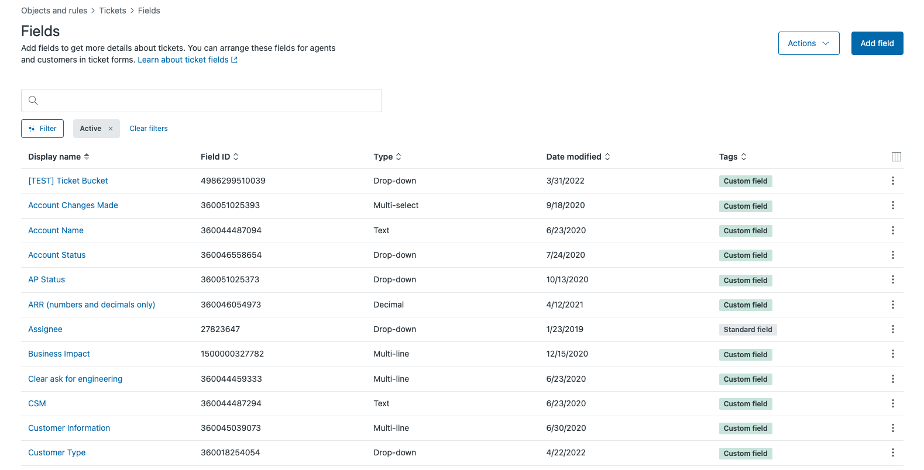This screenshot has width=924, height=470.
Task: Open ARR (numbers and decimals only) field
Action: (x=91, y=305)
